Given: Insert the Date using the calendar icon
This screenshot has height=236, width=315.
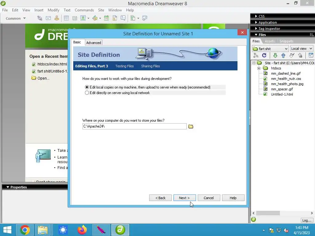Looking at the screenshot, I should point(106,18).
